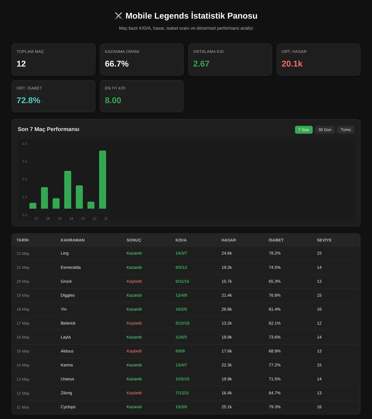This screenshot has width=372, height=419.
Task: Click the chart bar labeled 16
Action: [x=44, y=198]
